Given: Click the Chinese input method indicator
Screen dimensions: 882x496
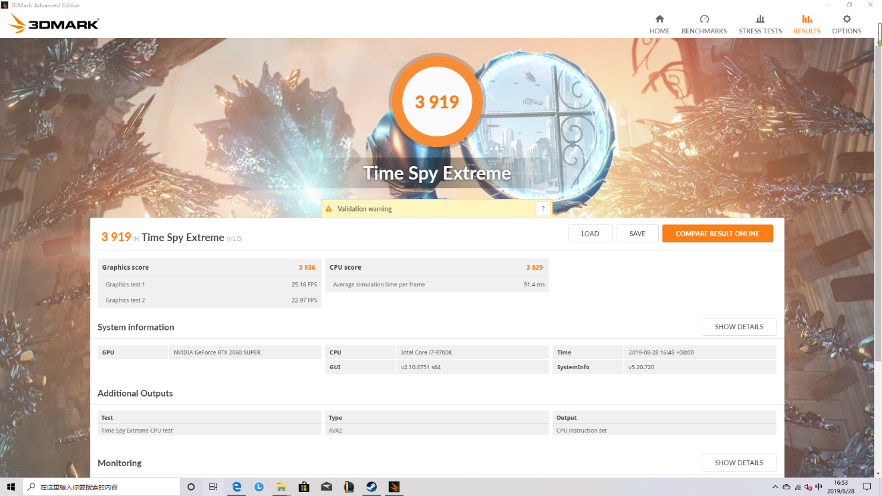Looking at the screenshot, I should [819, 487].
